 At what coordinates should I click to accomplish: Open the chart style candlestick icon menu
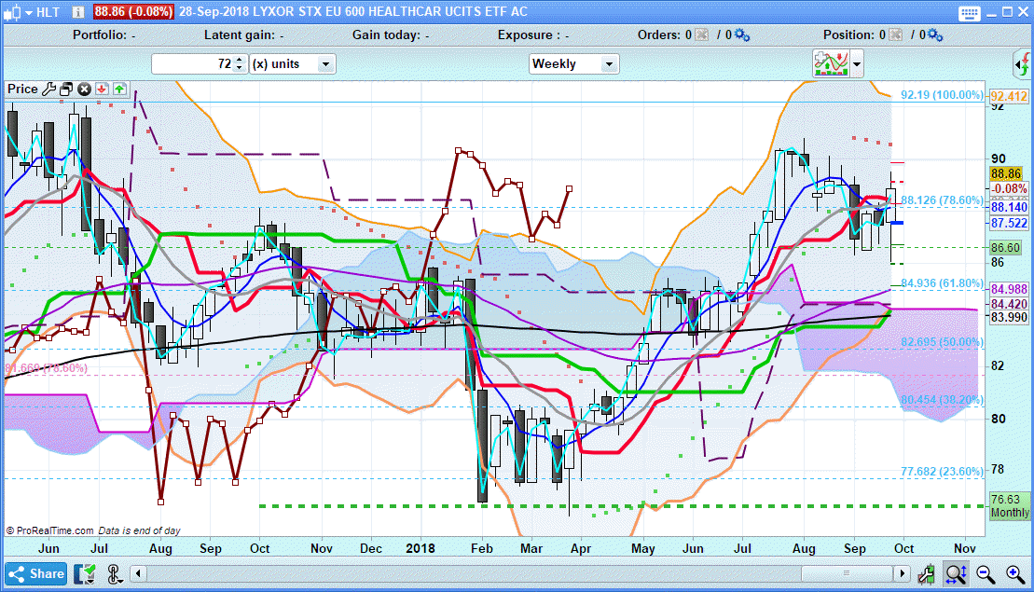pos(12,12)
